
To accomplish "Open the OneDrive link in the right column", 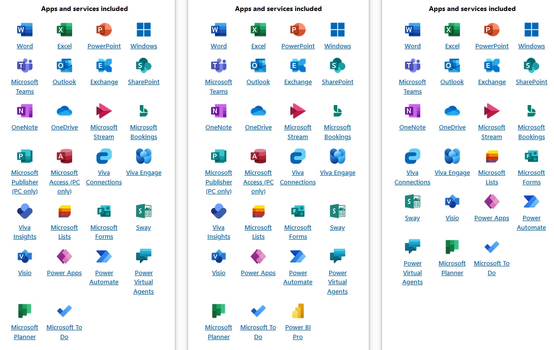I will 452,127.
